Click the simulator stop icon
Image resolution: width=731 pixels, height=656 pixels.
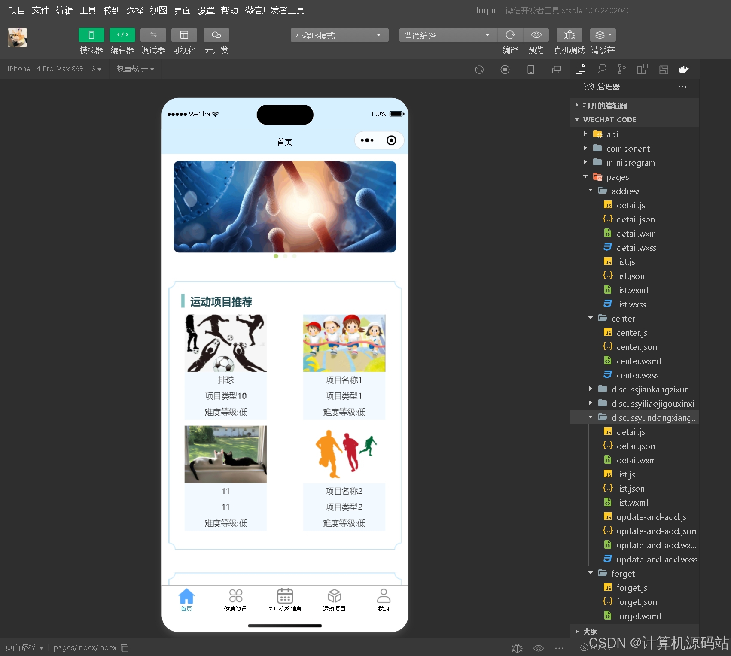505,70
